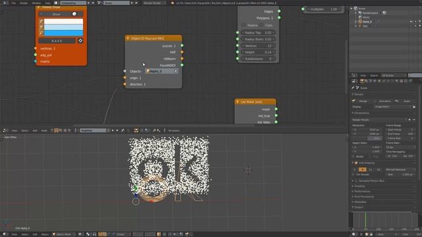Click the Audio button in properties panel
Viewport: 422px width, 237px height.
tap(406, 101)
